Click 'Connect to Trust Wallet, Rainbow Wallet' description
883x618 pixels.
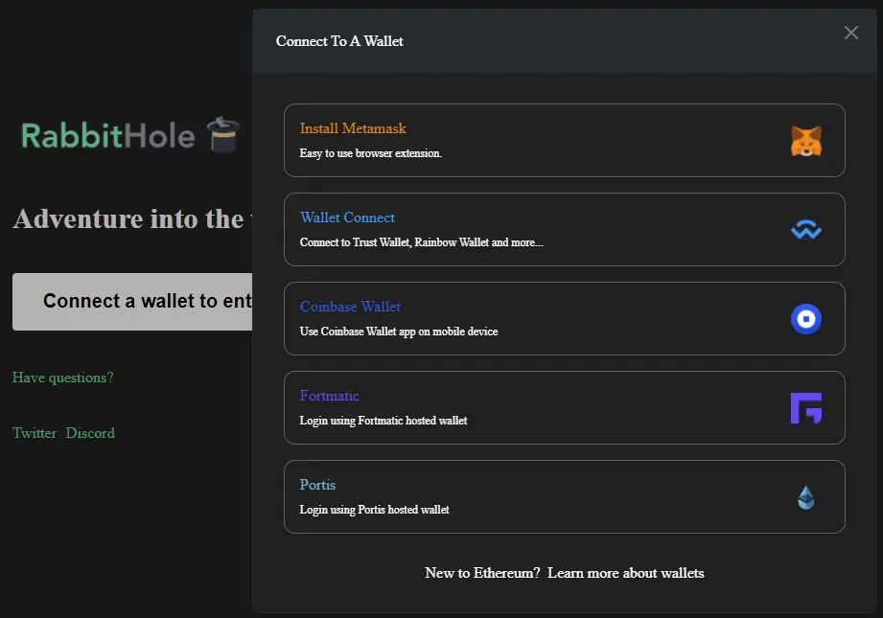[421, 242]
